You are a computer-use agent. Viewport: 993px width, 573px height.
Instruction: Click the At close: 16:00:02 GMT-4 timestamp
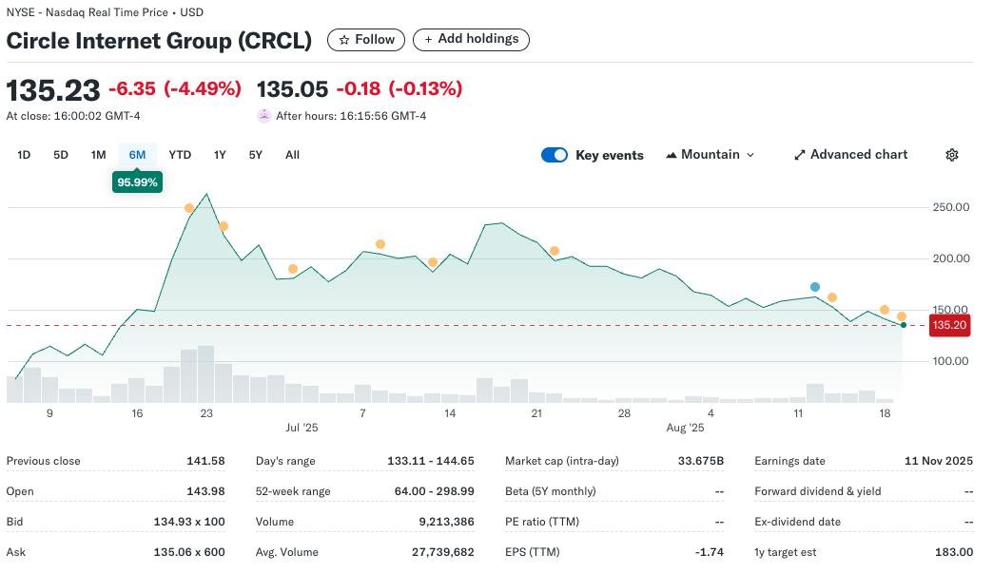(73, 116)
